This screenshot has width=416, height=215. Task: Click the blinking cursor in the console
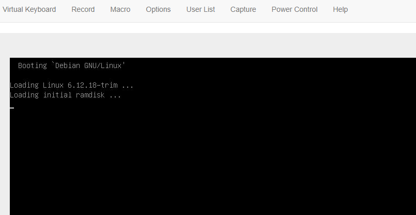pyautogui.click(x=12, y=108)
